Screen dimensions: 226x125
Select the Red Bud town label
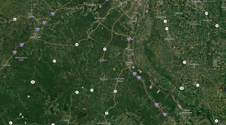coord(194,64)
